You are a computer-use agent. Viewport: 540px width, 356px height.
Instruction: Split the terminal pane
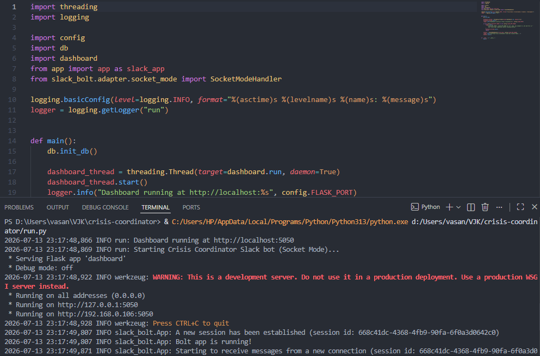pos(471,207)
